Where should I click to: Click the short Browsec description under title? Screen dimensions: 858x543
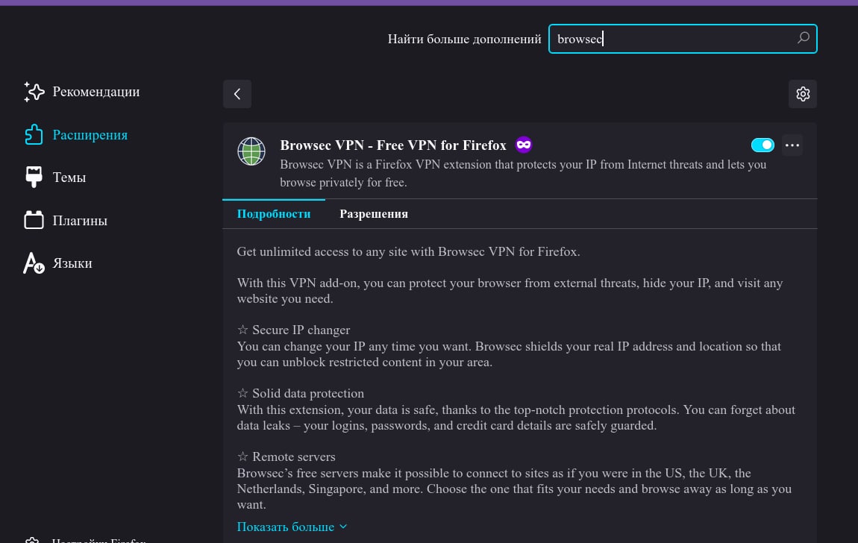click(522, 173)
